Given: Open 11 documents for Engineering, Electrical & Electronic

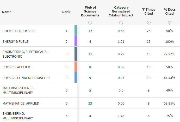Looking at the screenshot, I should 90,54.
